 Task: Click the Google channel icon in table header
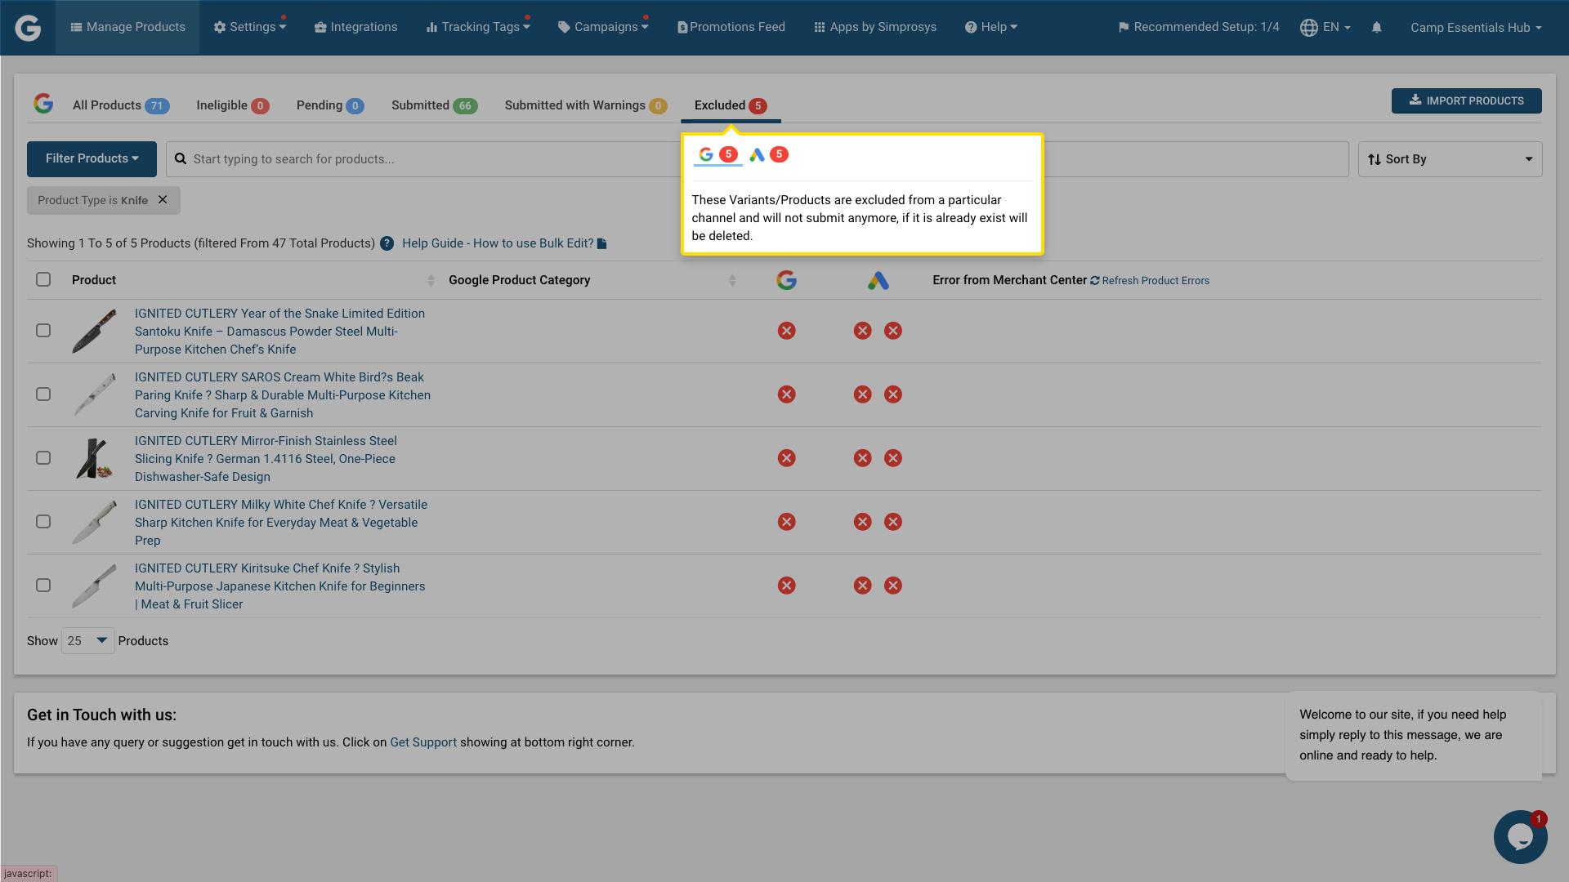pyautogui.click(x=786, y=279)
